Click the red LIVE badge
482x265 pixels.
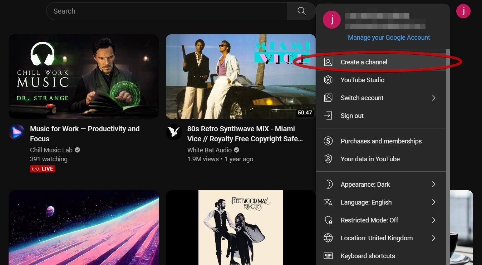click(x=43, y=169)
